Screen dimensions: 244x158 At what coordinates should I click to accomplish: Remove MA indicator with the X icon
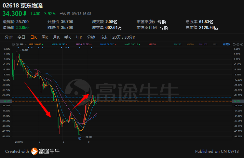17,44
